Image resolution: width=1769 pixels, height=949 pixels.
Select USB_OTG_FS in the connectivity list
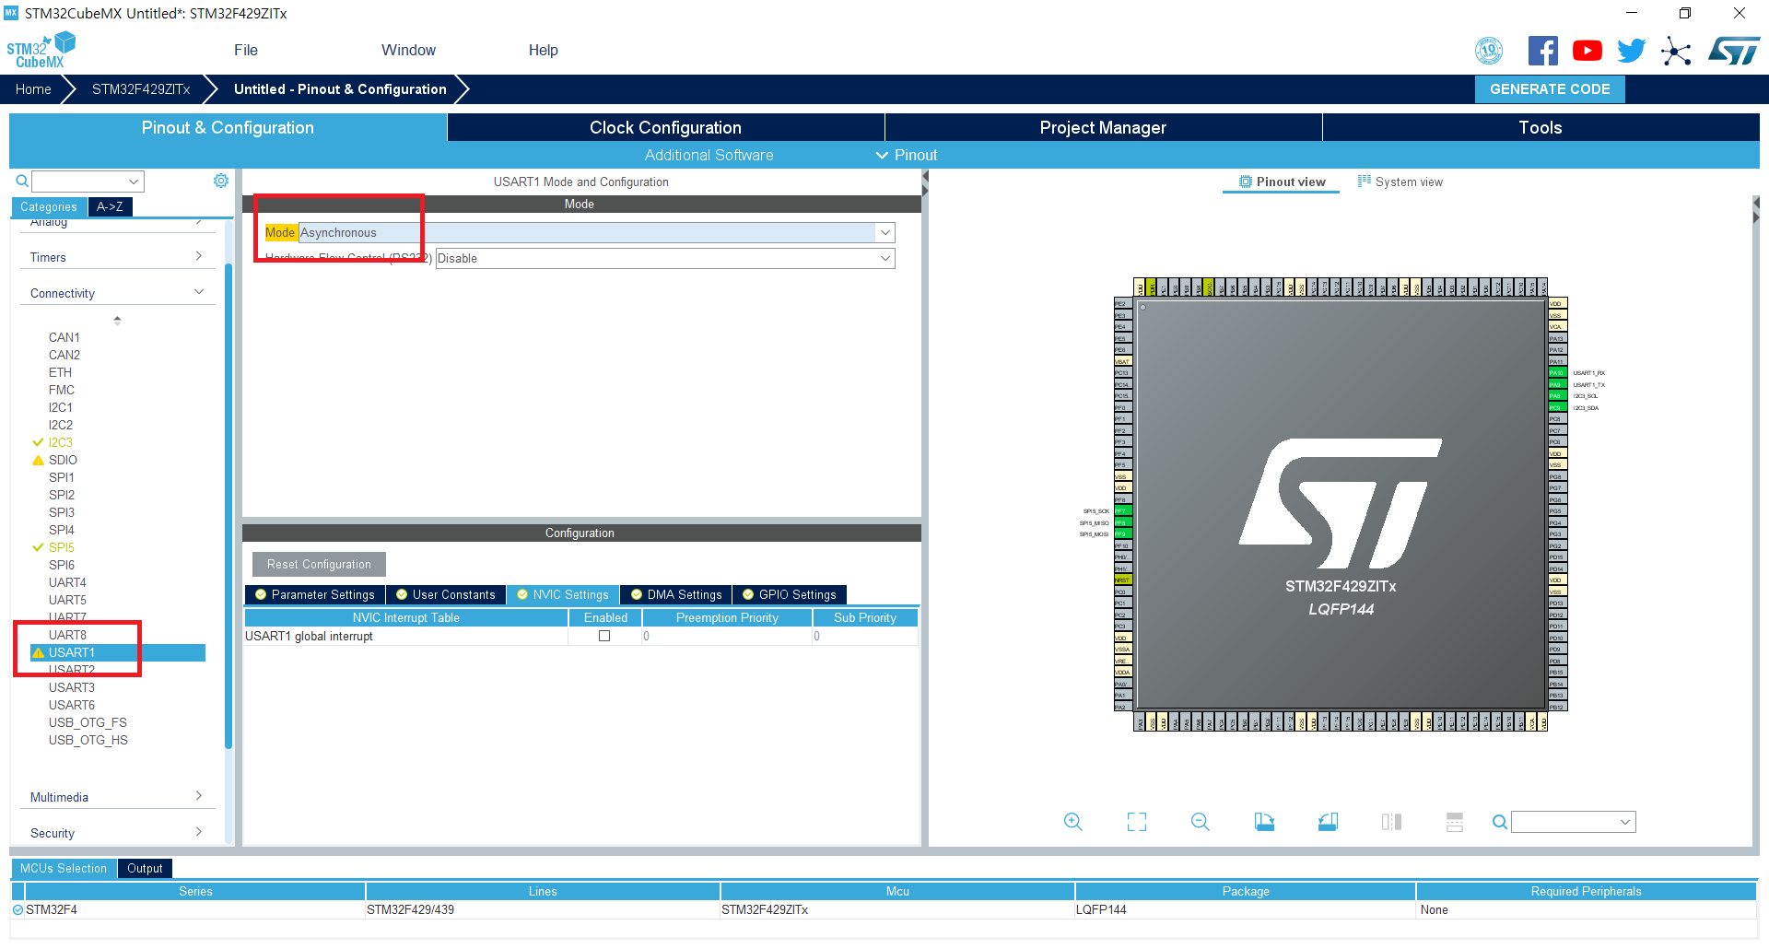(88, 722)
